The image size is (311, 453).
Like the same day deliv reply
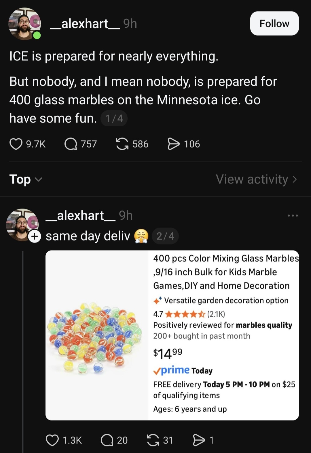click(x=52, y=440)
